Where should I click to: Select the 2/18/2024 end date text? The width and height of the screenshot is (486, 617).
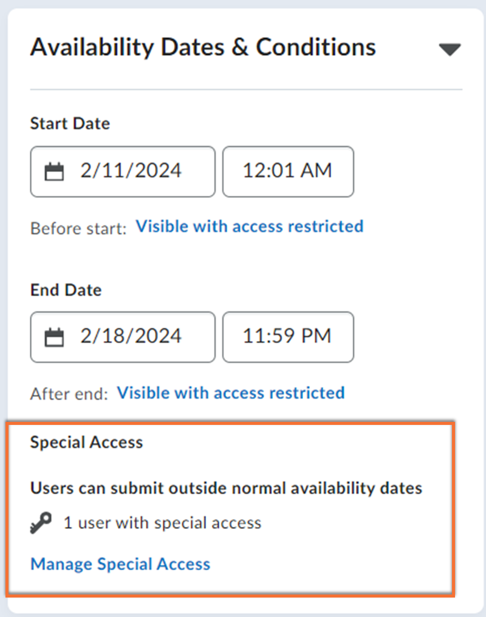click(131, 336)
